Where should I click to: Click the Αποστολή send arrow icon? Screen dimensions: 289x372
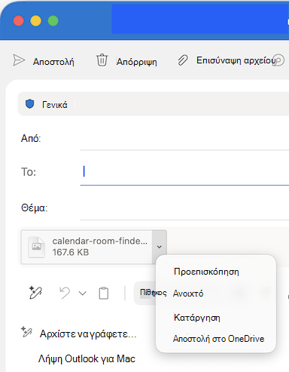[19, 60]
